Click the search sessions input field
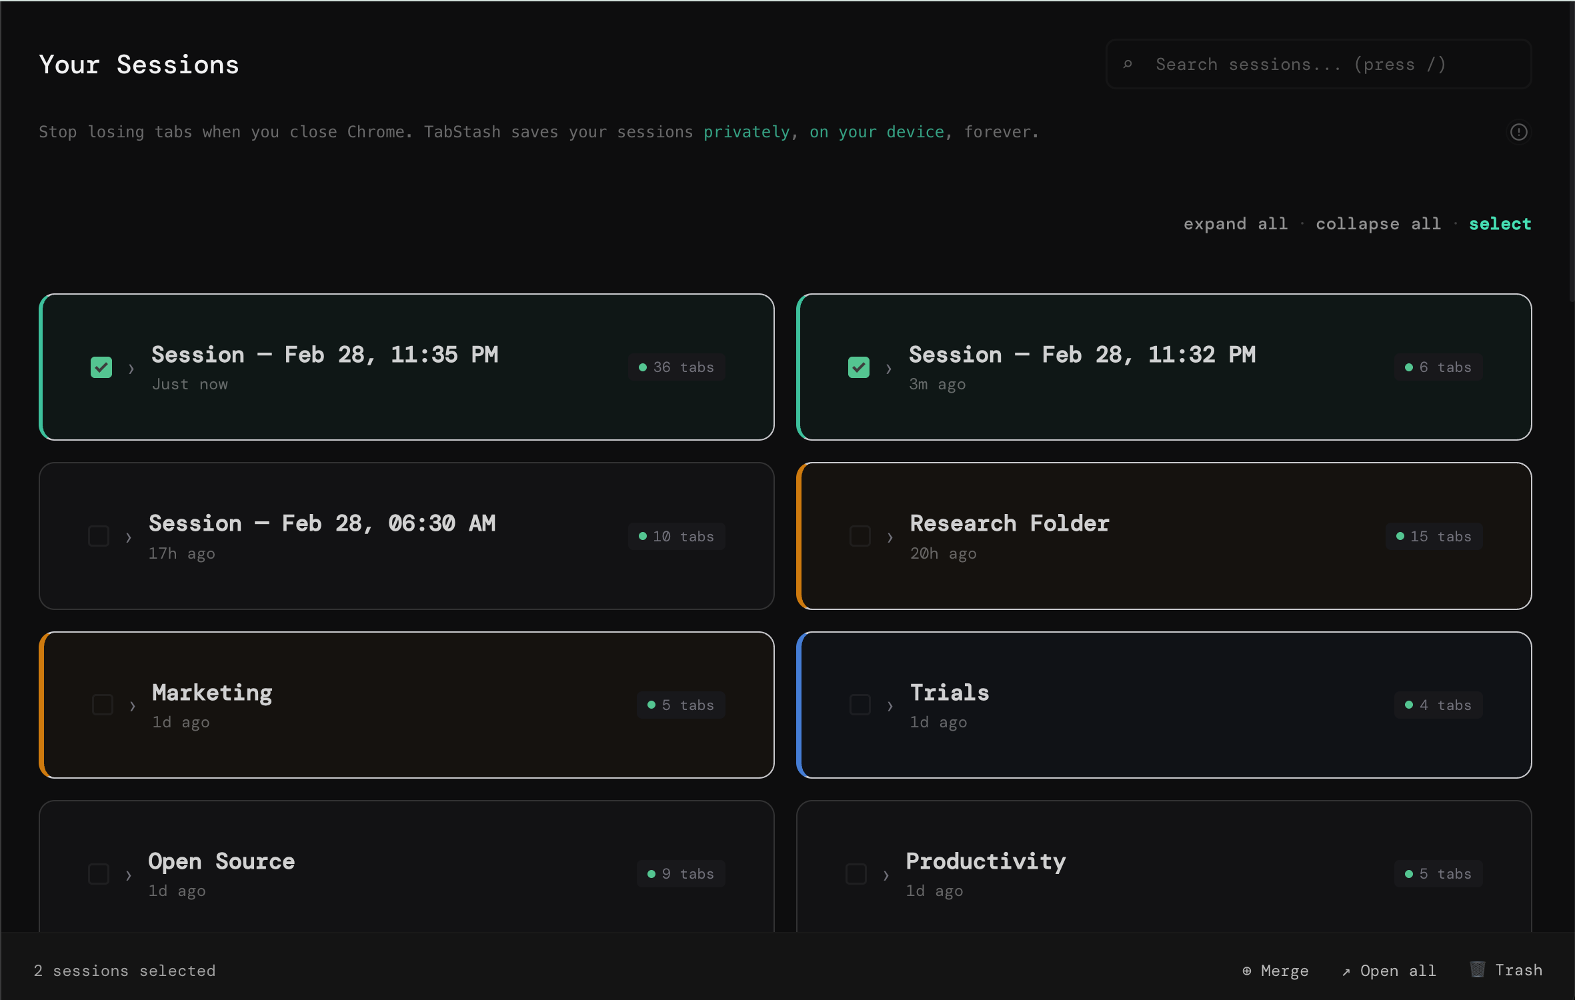This screenshot has height=1000, width=1575. pos(1300,64)
